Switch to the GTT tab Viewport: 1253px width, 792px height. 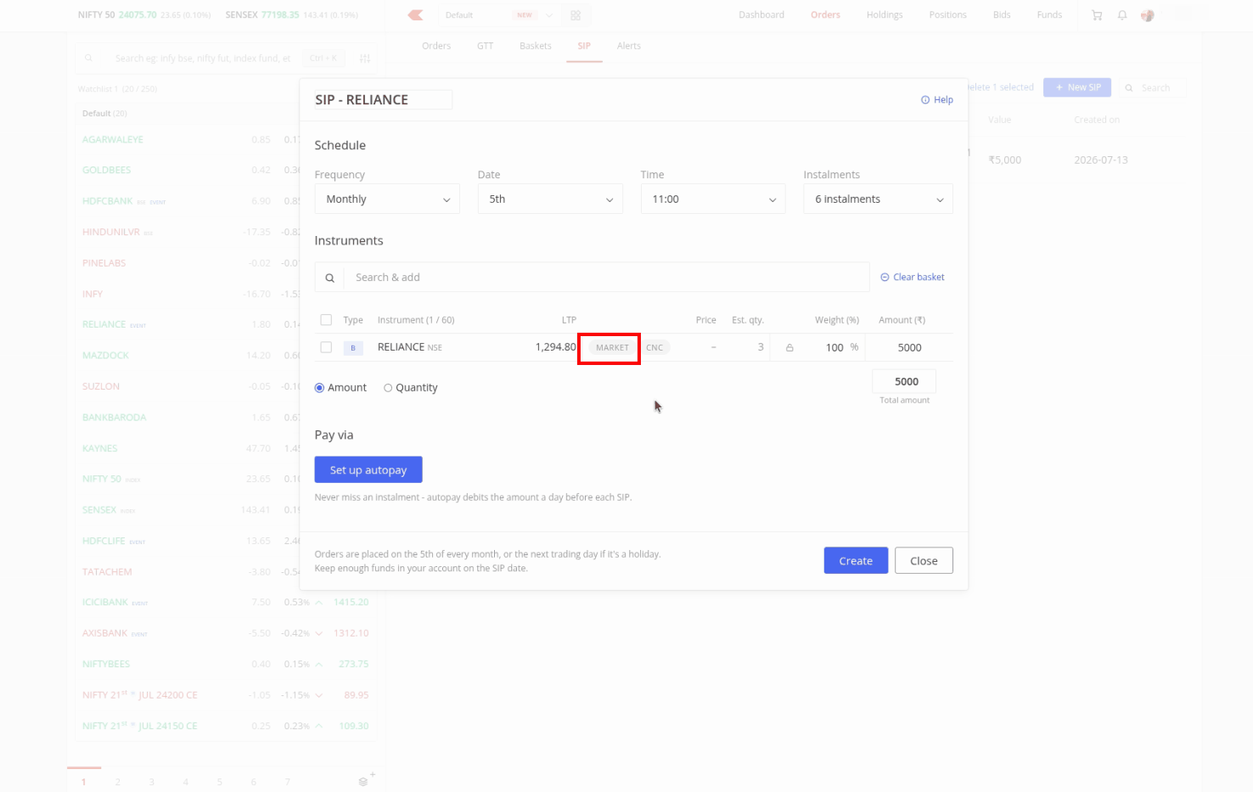pos(486,46)
